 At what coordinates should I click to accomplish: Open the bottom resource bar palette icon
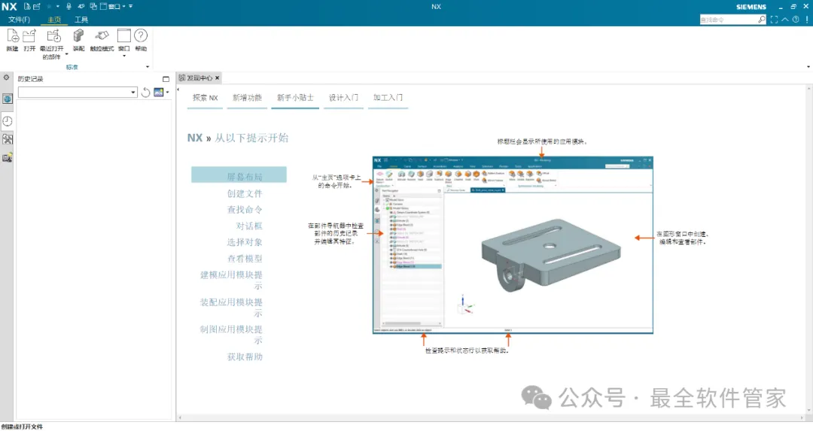(8, 157)
